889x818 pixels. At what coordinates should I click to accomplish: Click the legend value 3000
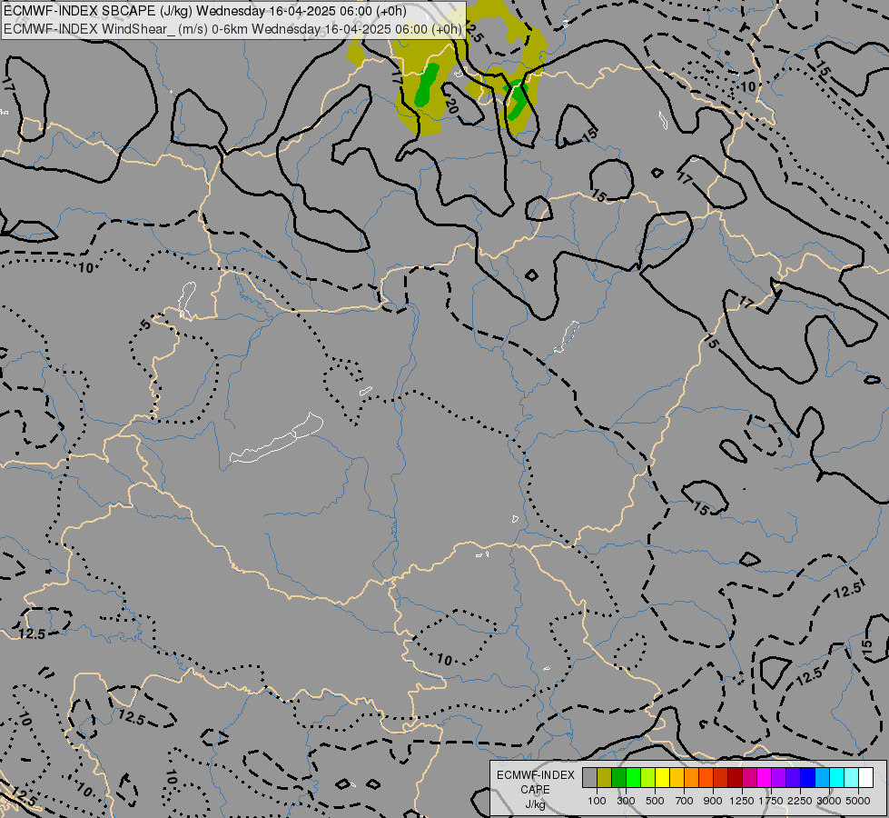(829, 801)
